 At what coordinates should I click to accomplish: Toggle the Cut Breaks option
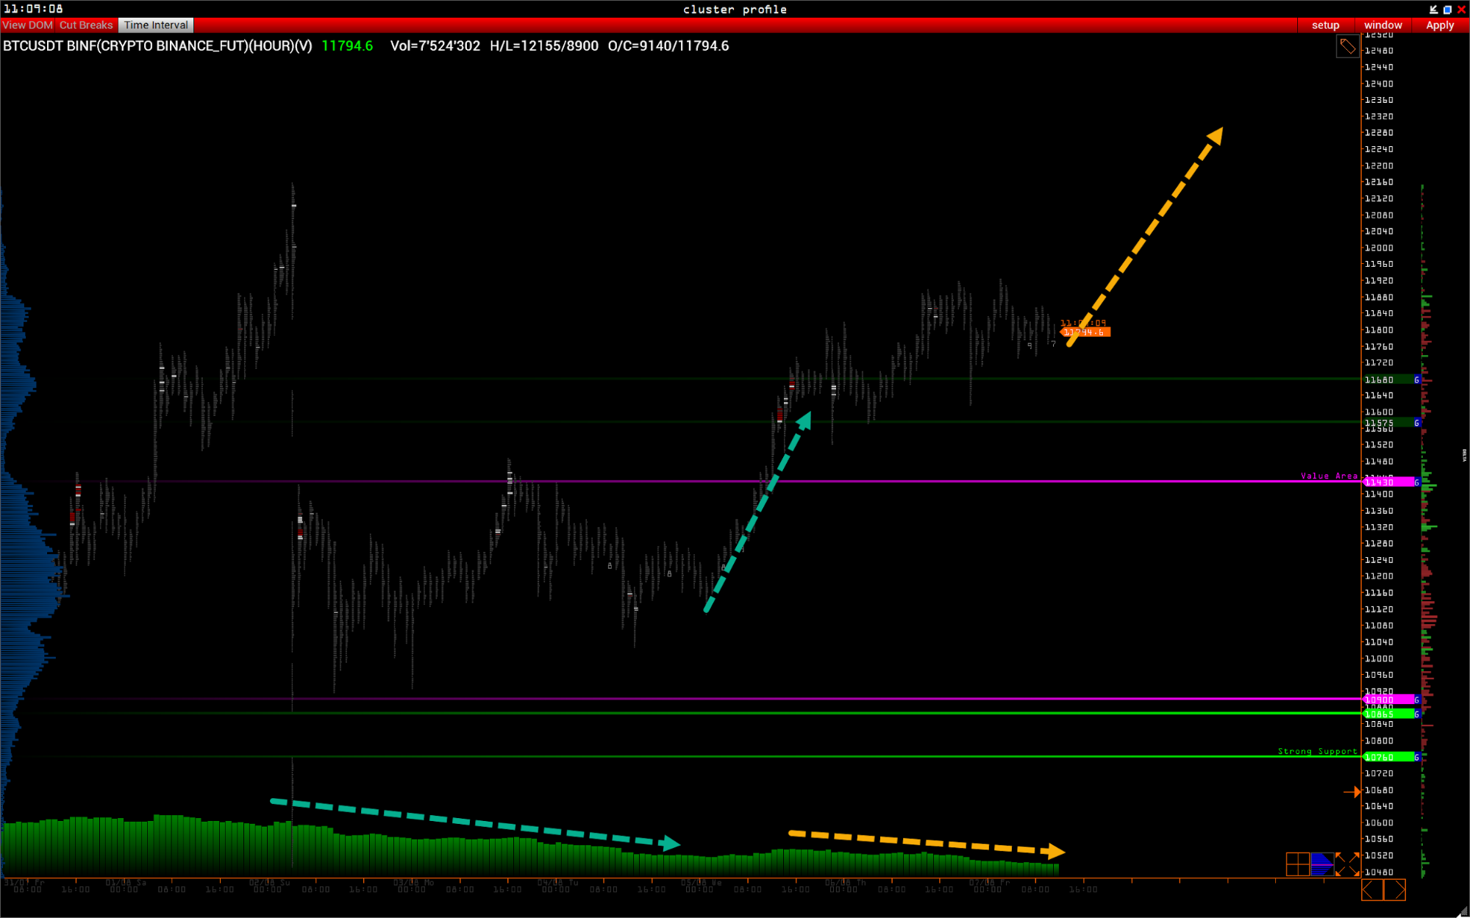click(x=86, y=25)
